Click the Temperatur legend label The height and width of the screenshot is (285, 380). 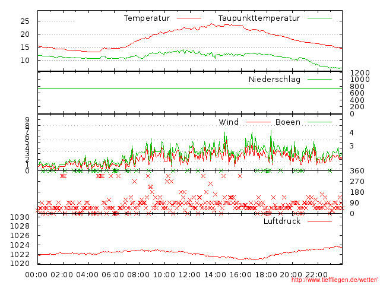tap(147, 18)
